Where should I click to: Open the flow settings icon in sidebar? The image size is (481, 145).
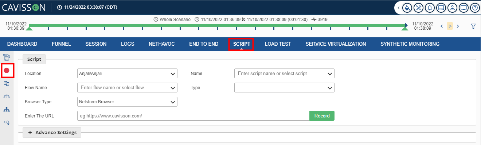[6, 83]
